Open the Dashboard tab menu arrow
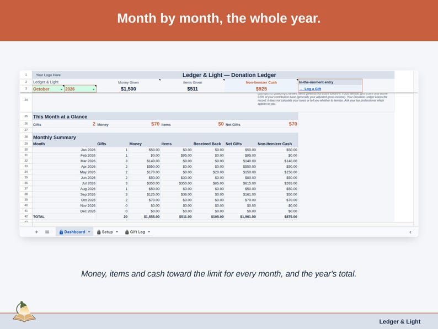 [x=89, y=232]
